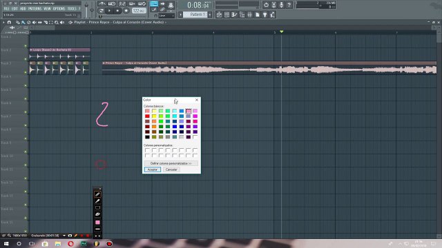Click Definir colores personalizados button
Image resolution: width=442 pixels, height=248 pixels.
point(171,163)
